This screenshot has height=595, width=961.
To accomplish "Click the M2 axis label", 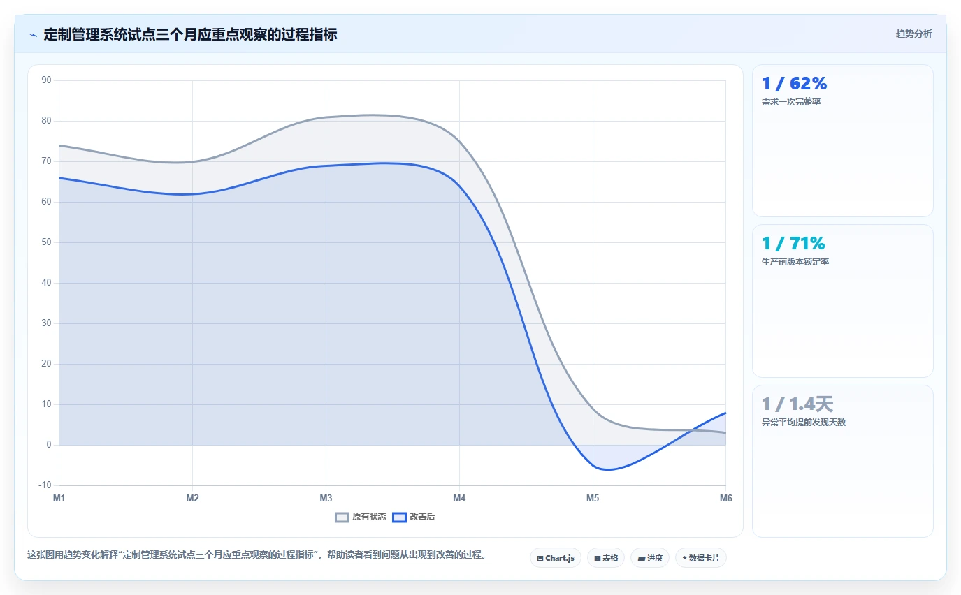I will click(x=192, y=498).
